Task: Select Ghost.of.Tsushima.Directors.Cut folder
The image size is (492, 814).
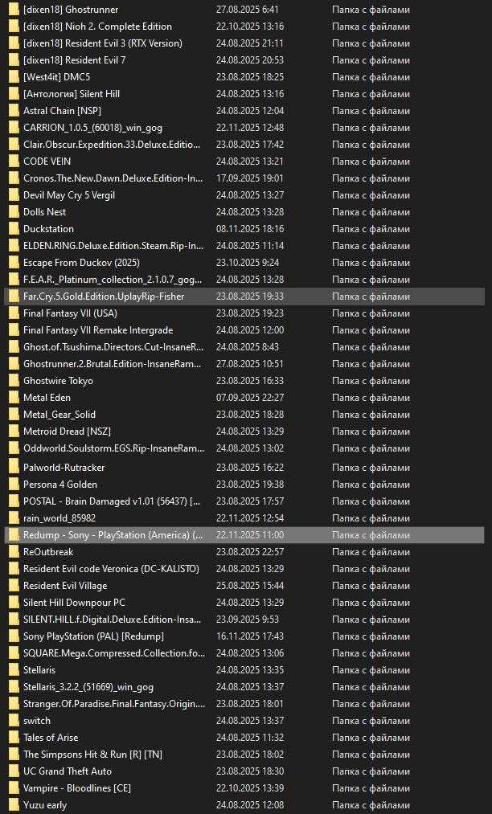Action: click(x=113, y=347)
